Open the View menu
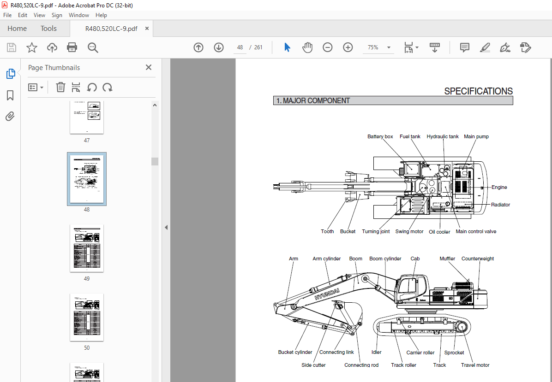The width and height of the screenshot is (552, 382). click(x=39, y=15)
